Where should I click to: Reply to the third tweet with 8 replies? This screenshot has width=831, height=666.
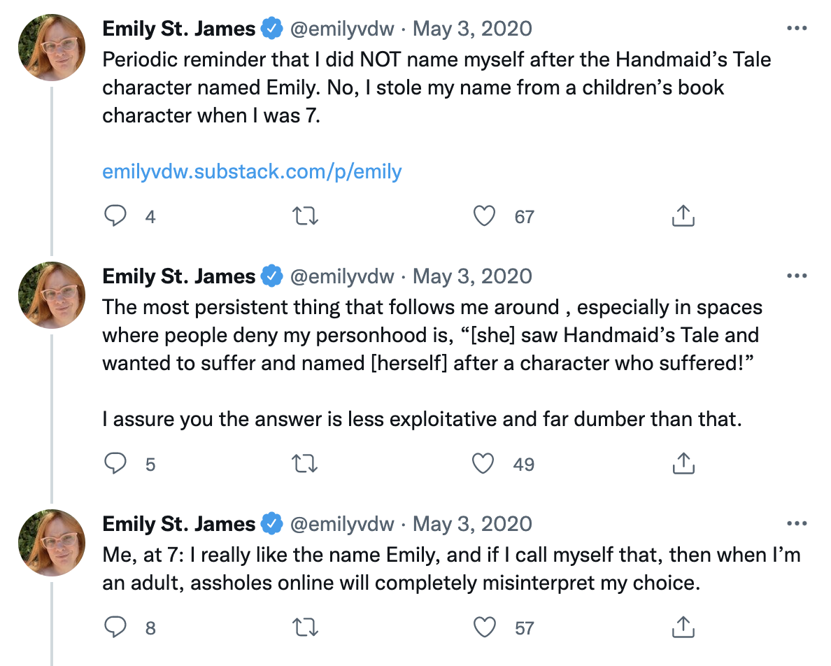pyautogui.click(x=115, y=628)
